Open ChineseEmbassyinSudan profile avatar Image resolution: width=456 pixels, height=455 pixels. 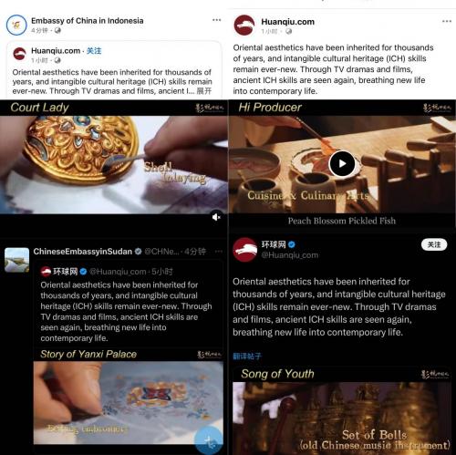[x=17, y=260]
